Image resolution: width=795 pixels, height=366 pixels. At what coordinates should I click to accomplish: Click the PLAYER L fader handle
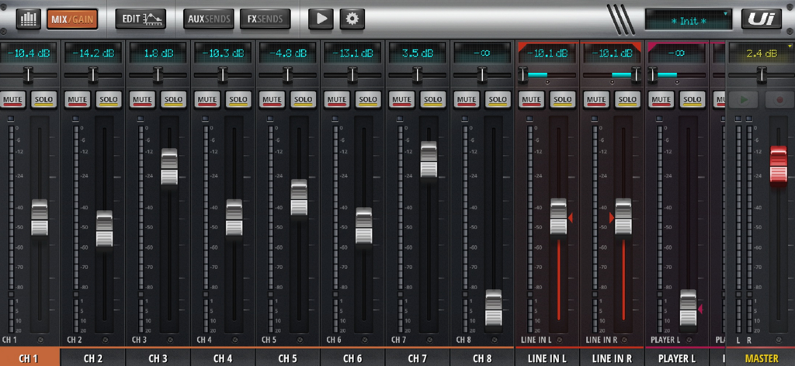pos(689,309)
